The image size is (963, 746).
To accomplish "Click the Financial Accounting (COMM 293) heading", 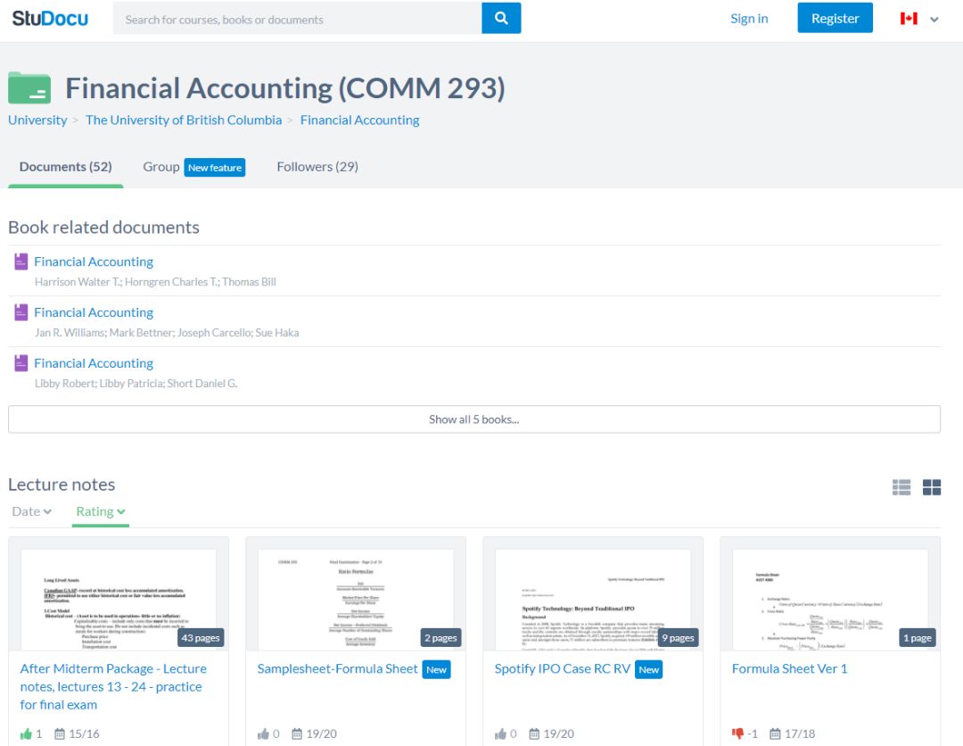I will click(x=285, y=87).
